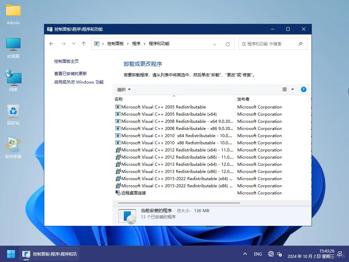Open the Windows Start menu
Screen dimensions: 349x262
(x=11, y=254)
